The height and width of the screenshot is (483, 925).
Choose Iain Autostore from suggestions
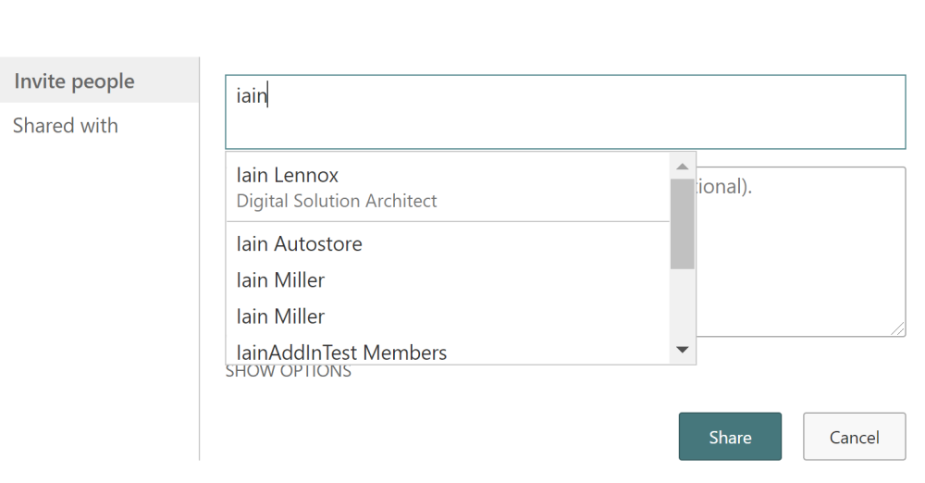pyautogui.click(x=299, y=244)
